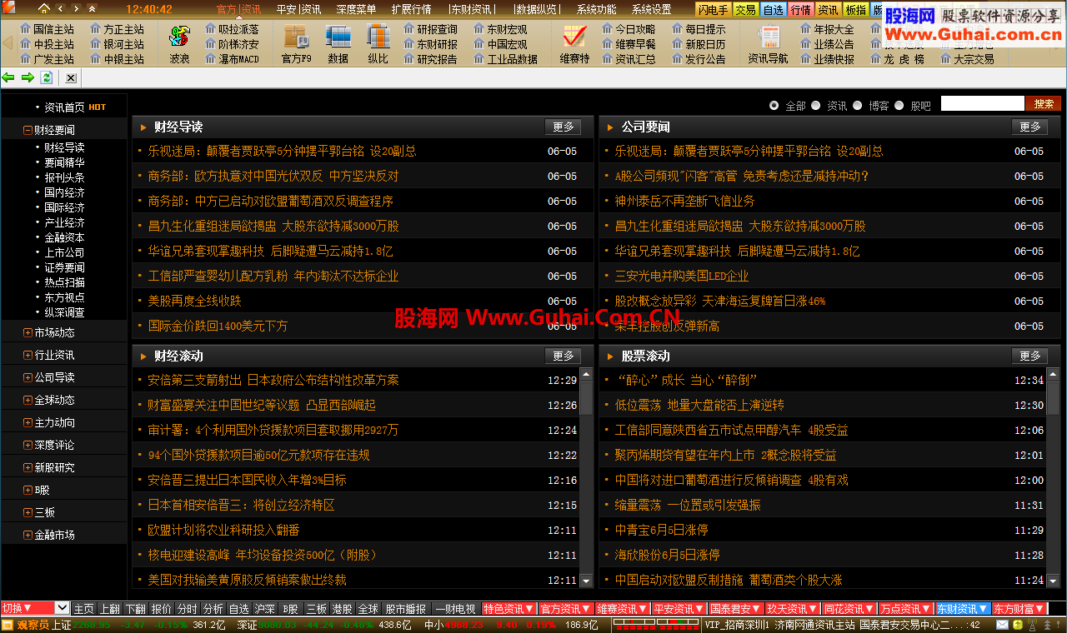The width and height of the screenshot is (1067, 633).
Task: Expand the 公司导读 tree section
Action: point(28,377)
